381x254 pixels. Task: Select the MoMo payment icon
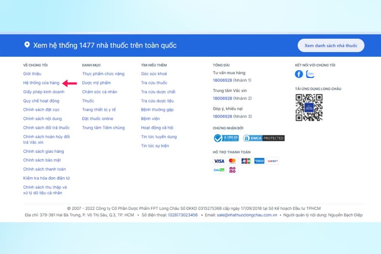(x=233, y=170)
